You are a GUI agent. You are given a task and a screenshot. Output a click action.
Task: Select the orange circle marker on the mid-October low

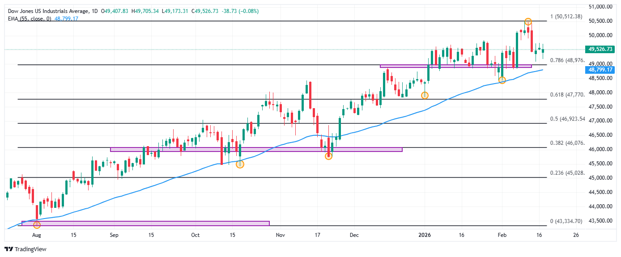point(240,164)
